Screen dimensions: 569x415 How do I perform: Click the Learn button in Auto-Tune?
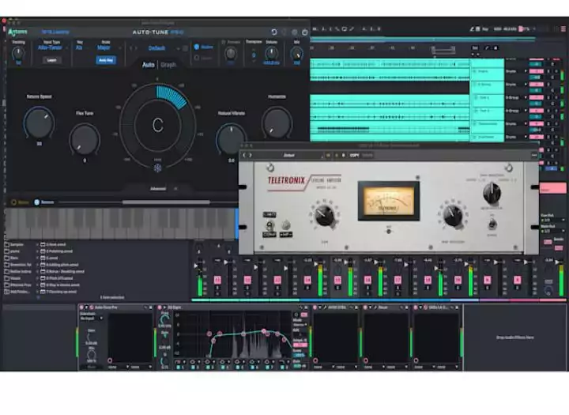52,60
